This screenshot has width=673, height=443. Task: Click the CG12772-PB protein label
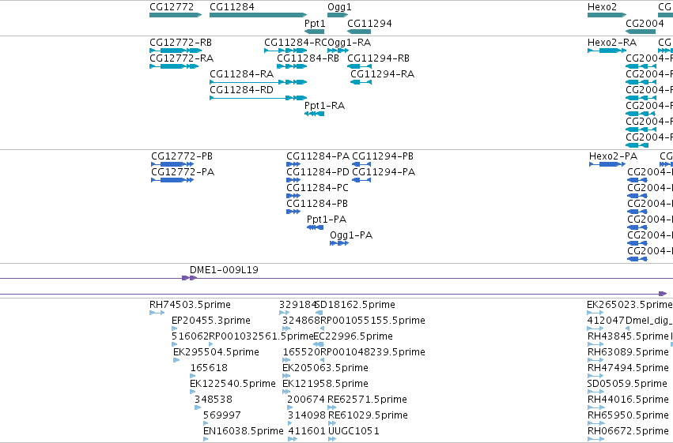(x=182, y=156)
